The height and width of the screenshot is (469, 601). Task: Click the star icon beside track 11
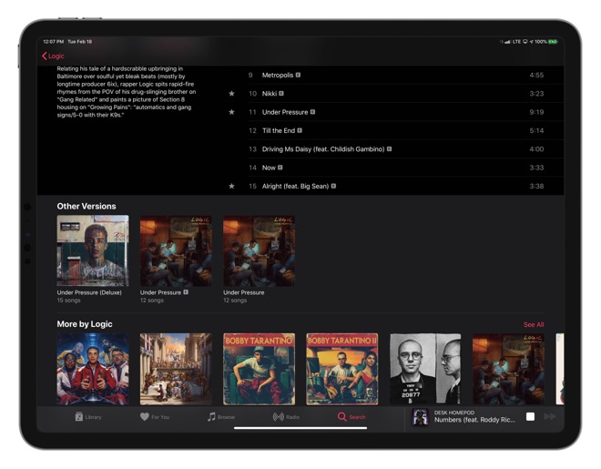click(x=231, y=112)
